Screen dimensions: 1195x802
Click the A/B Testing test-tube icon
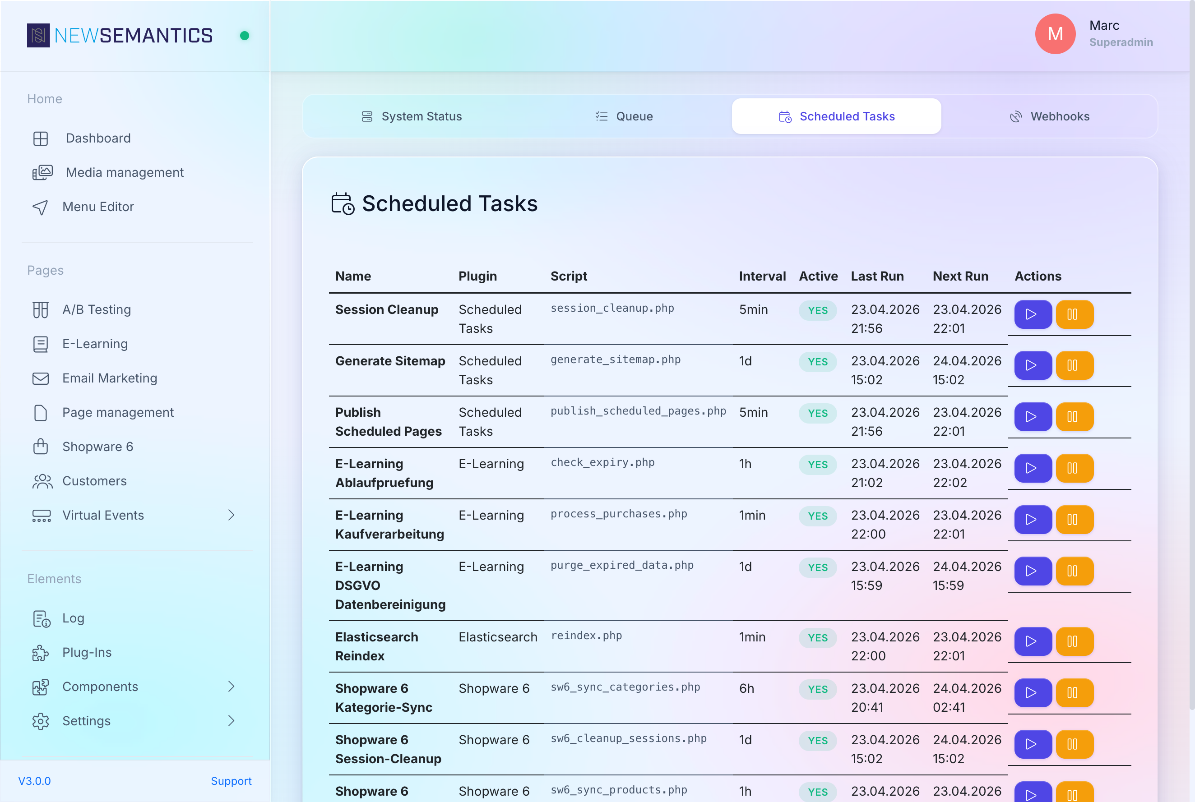(41, 310)
